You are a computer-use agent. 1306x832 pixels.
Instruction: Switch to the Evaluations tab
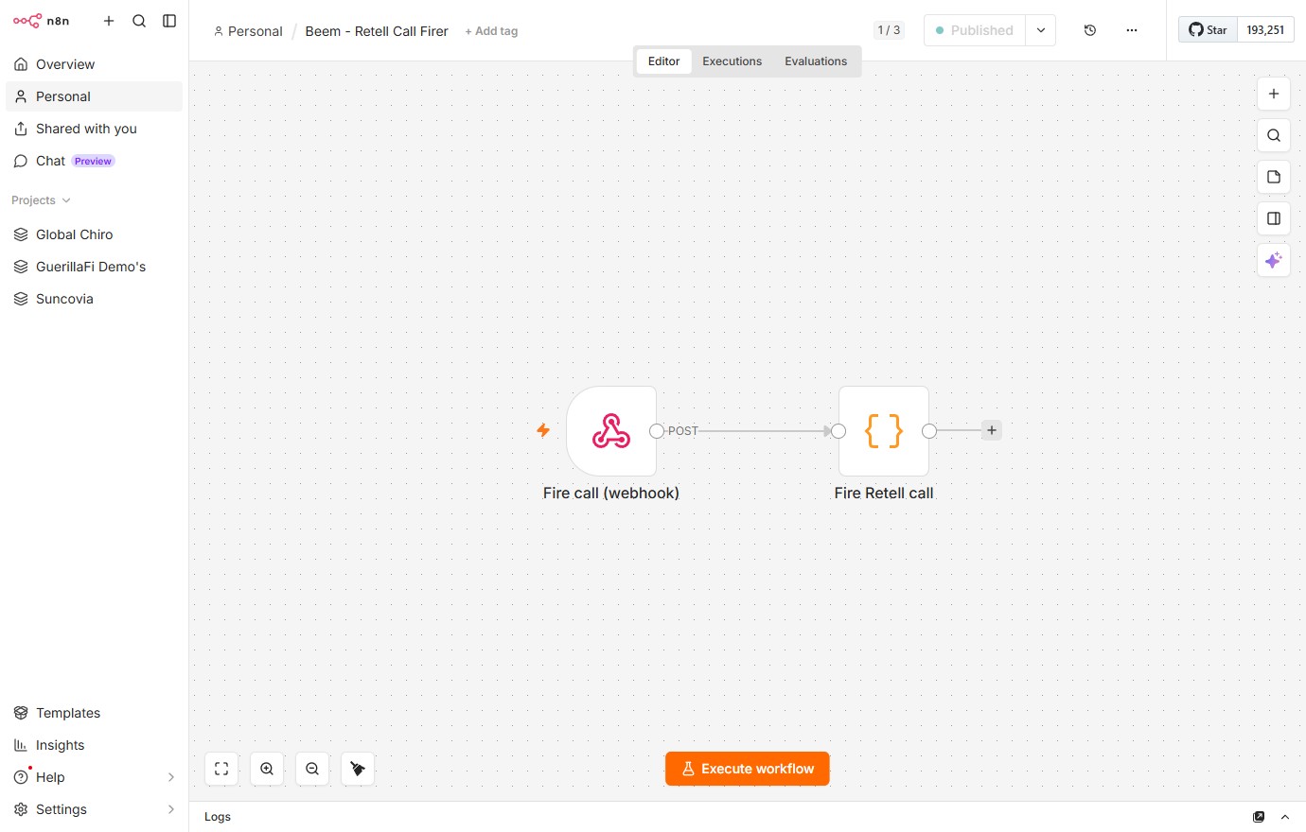tap(816, 61)
